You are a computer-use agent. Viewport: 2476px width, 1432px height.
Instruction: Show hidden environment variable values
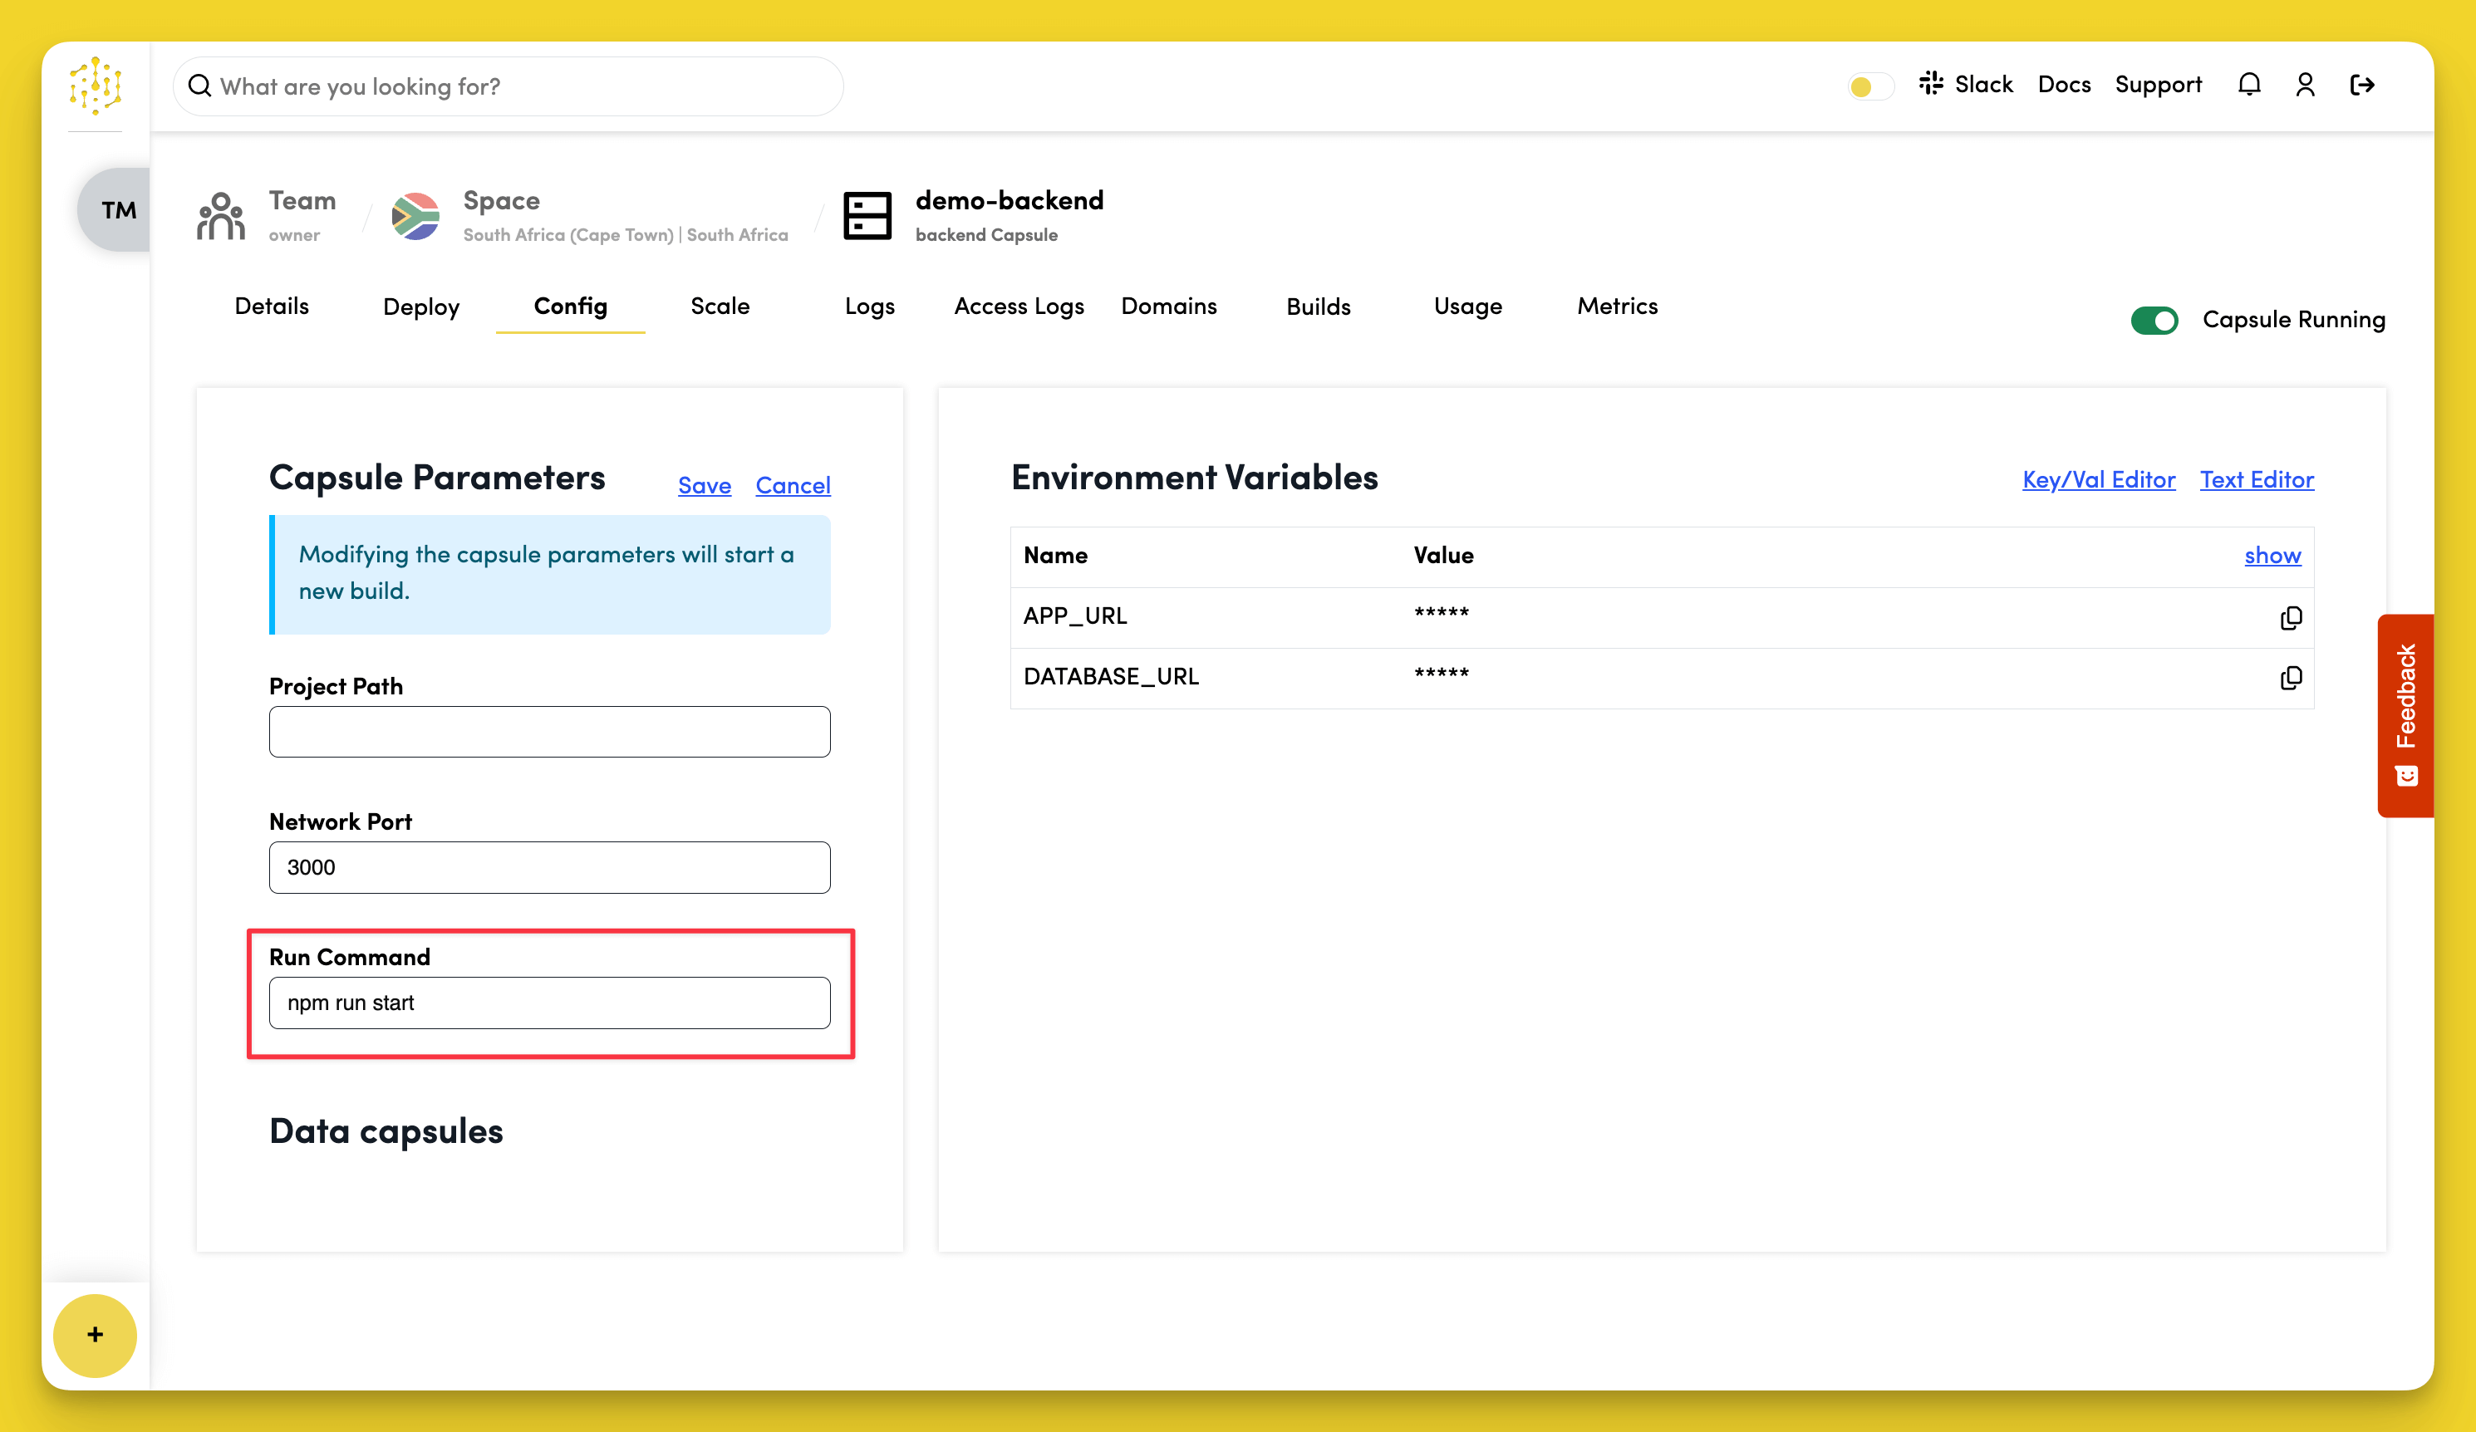2272,556
